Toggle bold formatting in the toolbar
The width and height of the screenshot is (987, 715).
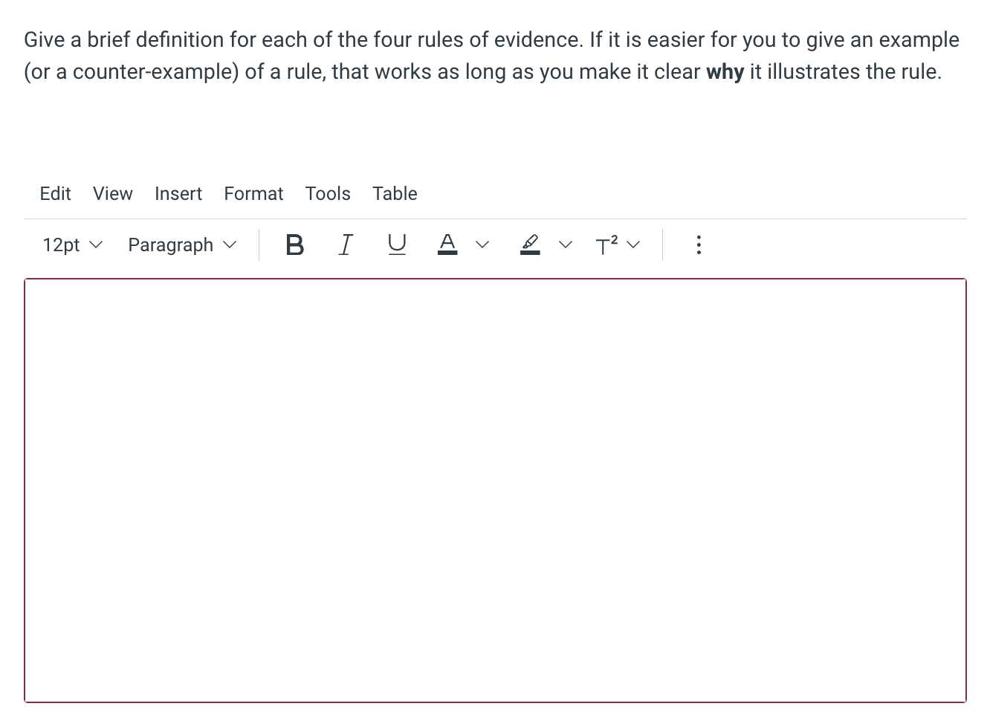294,245
